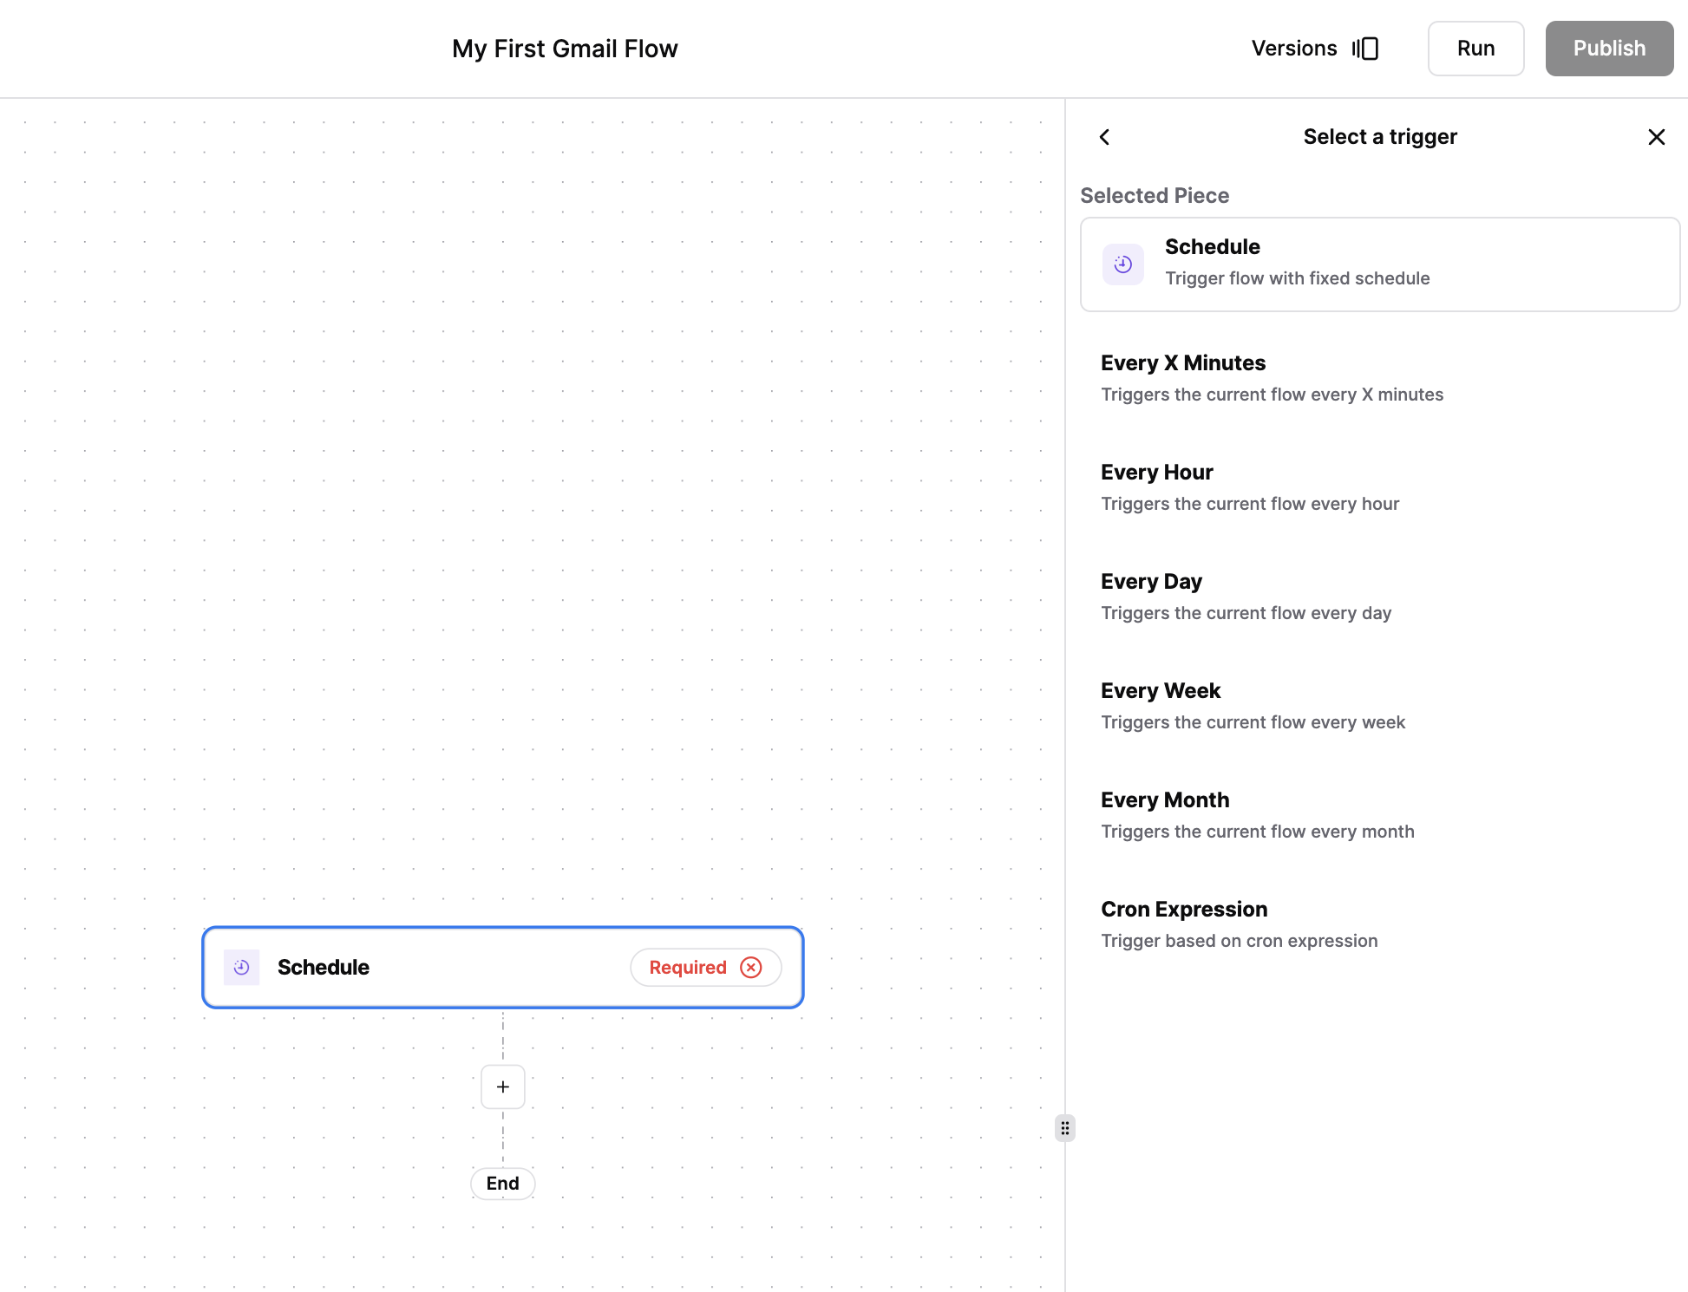Click the Schedule clock icon in Selected Piece
The height and width of the screenshot is (1292, 1688).
coord(1122,264)
